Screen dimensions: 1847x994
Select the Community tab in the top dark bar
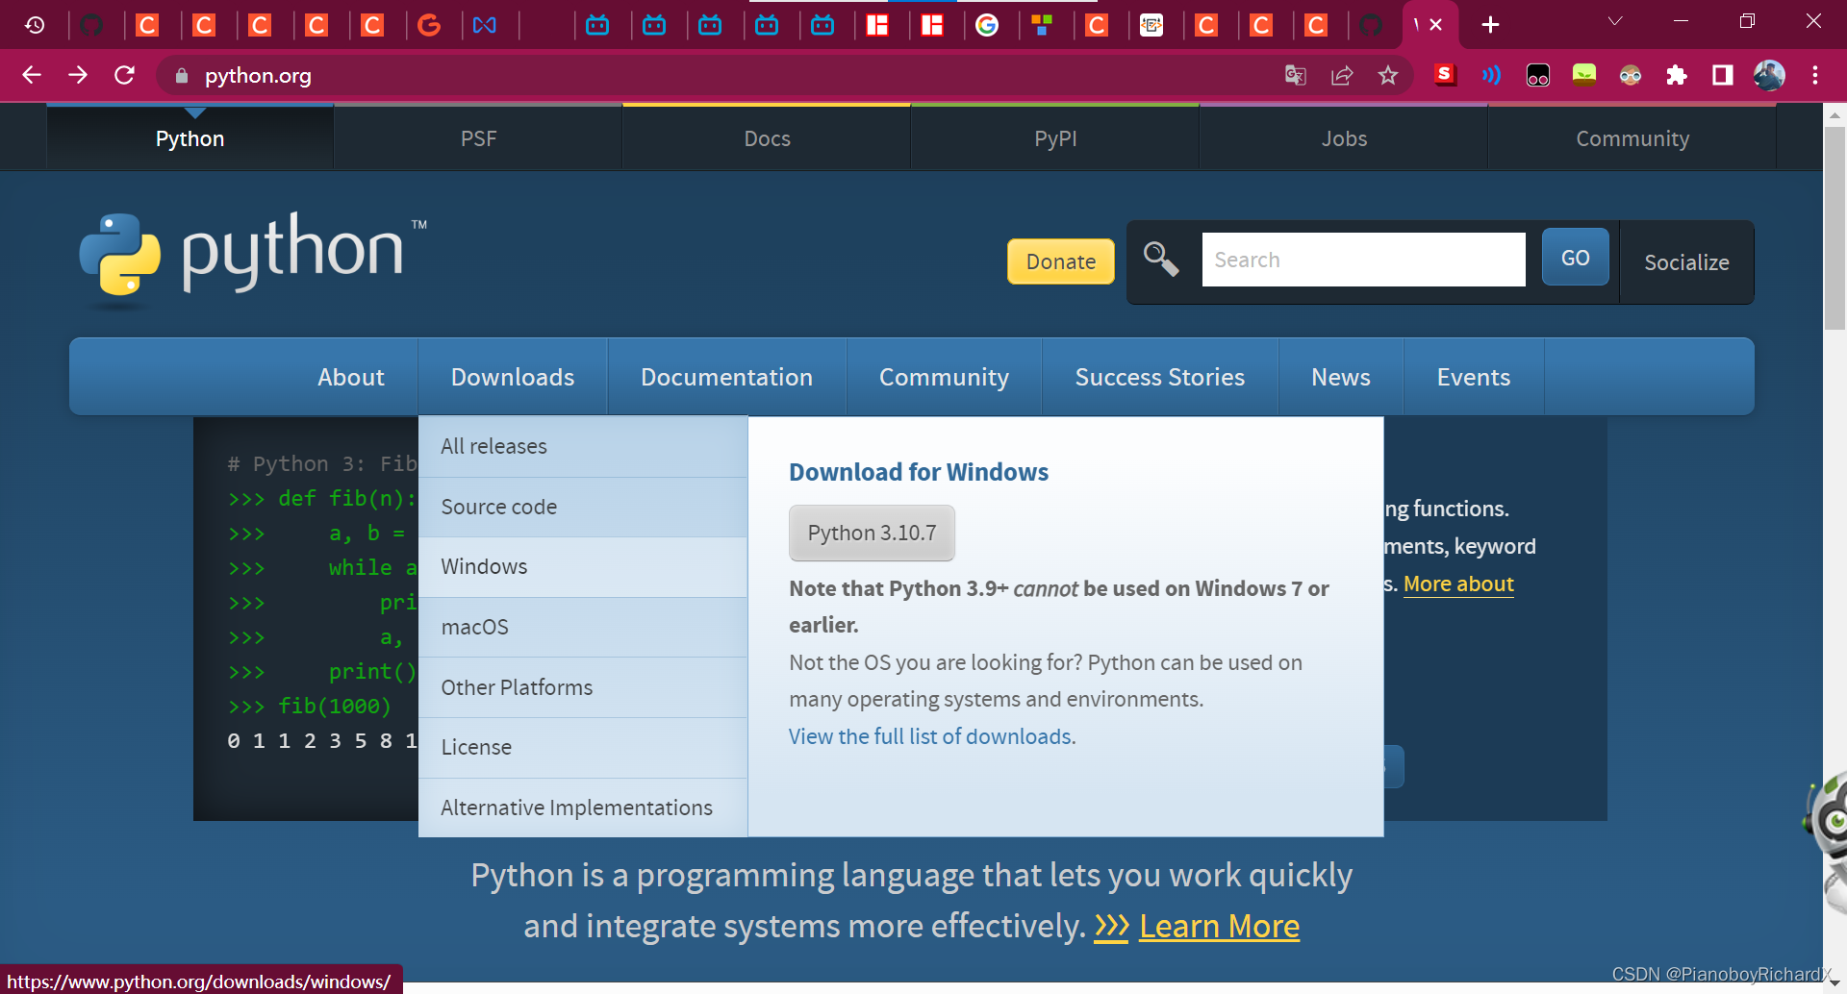tap(1632, 138)
